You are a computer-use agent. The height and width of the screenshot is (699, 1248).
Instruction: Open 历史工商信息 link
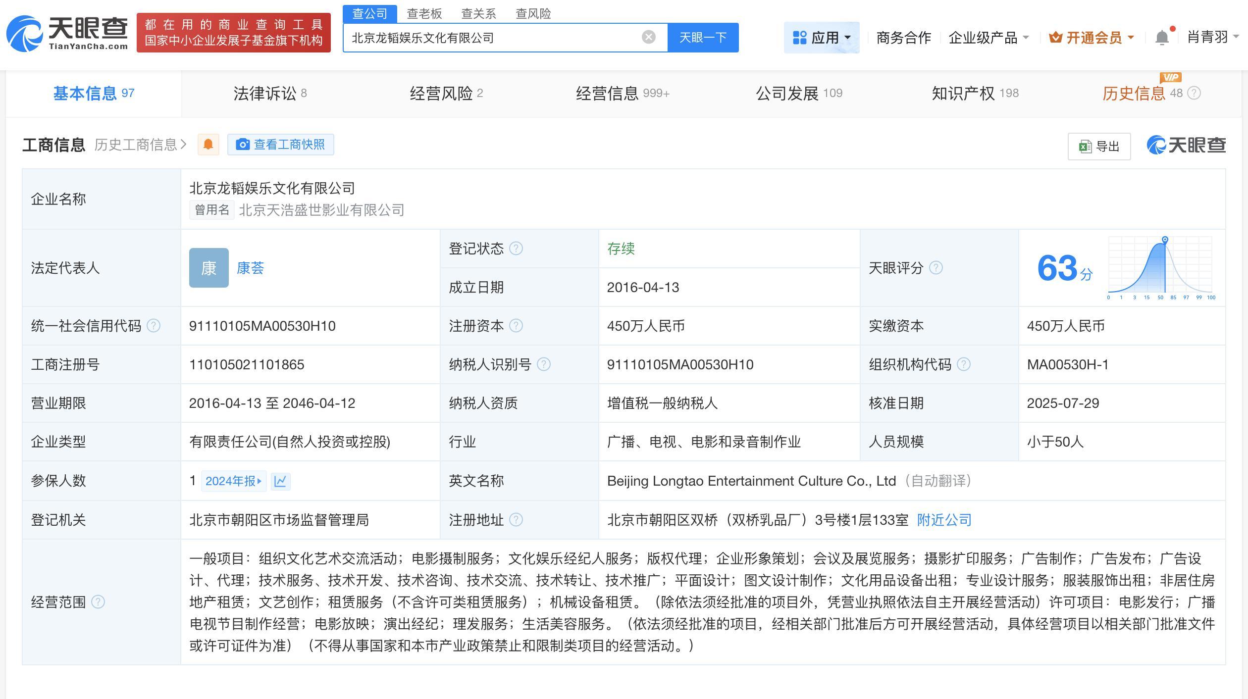[140, 145]
